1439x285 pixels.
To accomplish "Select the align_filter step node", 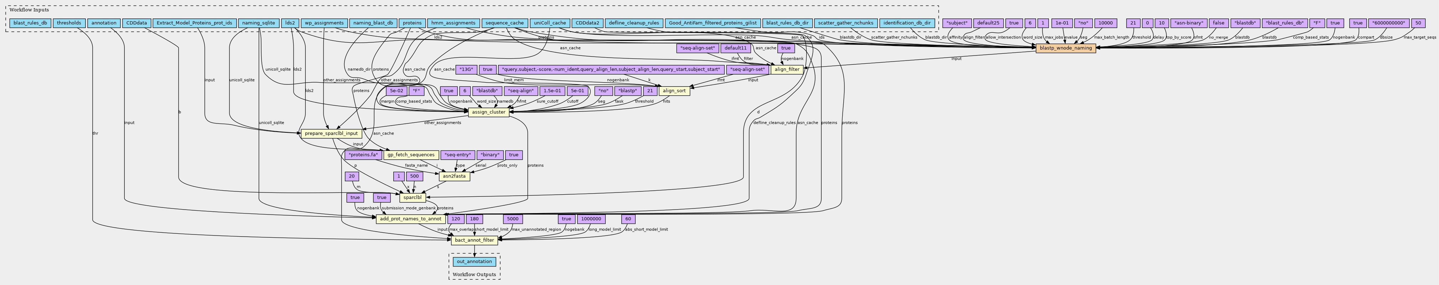I will tap(787, 70).
